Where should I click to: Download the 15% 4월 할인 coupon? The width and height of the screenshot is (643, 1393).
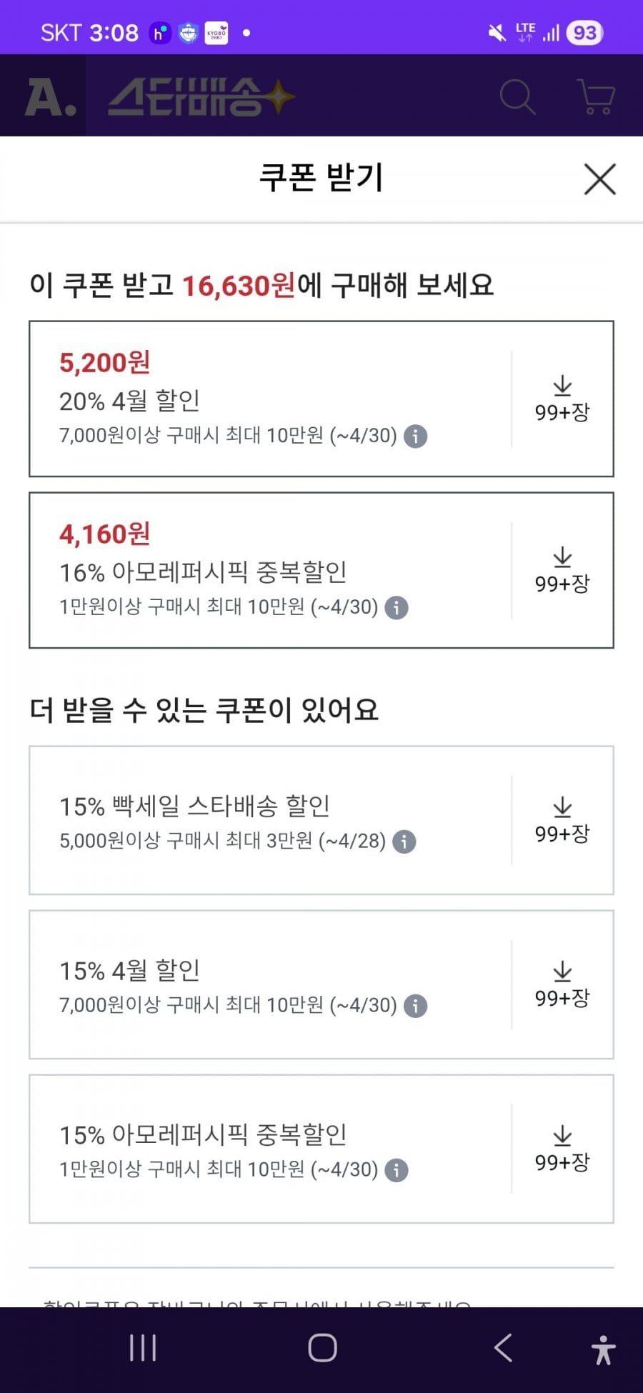pos(562,984)
